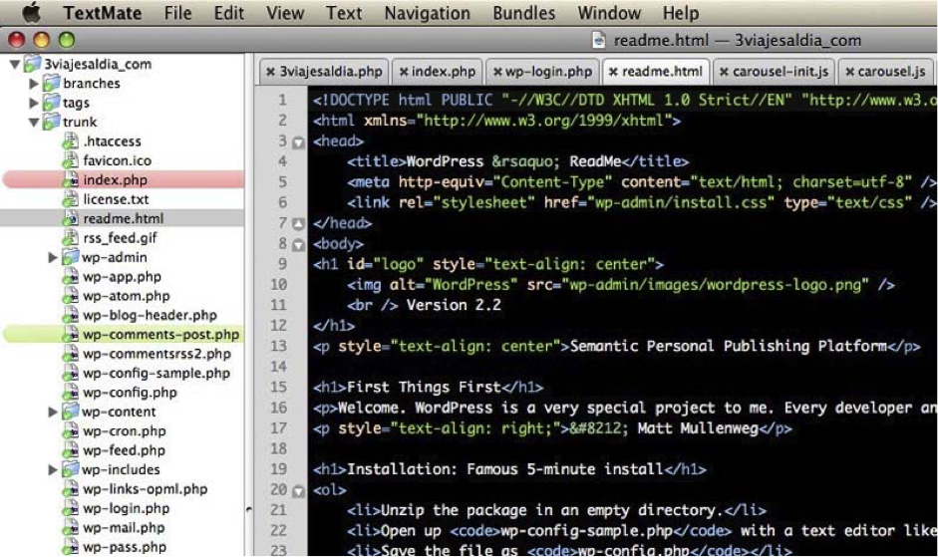938x557 pixels.
Task: Click the wp-app.php file icon
Action: coord(71,276)
